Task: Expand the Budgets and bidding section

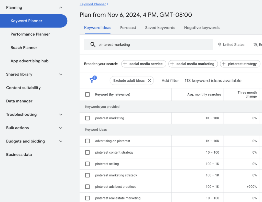Action: [61, 141]
